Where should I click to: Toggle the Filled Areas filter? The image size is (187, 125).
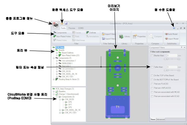79,40
